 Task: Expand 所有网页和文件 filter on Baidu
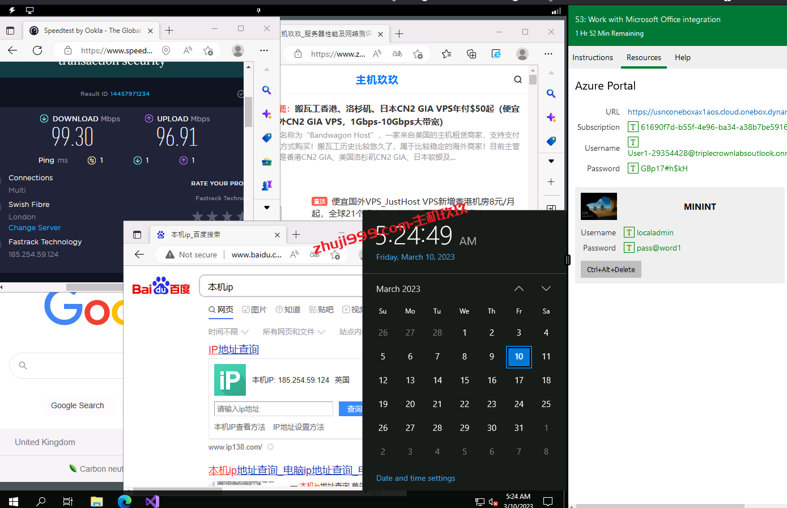[294, 332]
